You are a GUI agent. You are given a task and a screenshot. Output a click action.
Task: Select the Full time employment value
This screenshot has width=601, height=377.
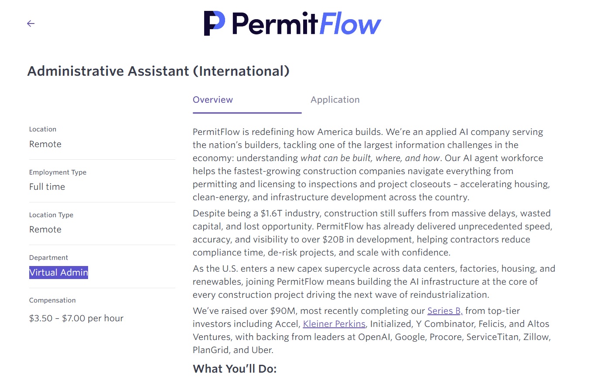[47, 187]
